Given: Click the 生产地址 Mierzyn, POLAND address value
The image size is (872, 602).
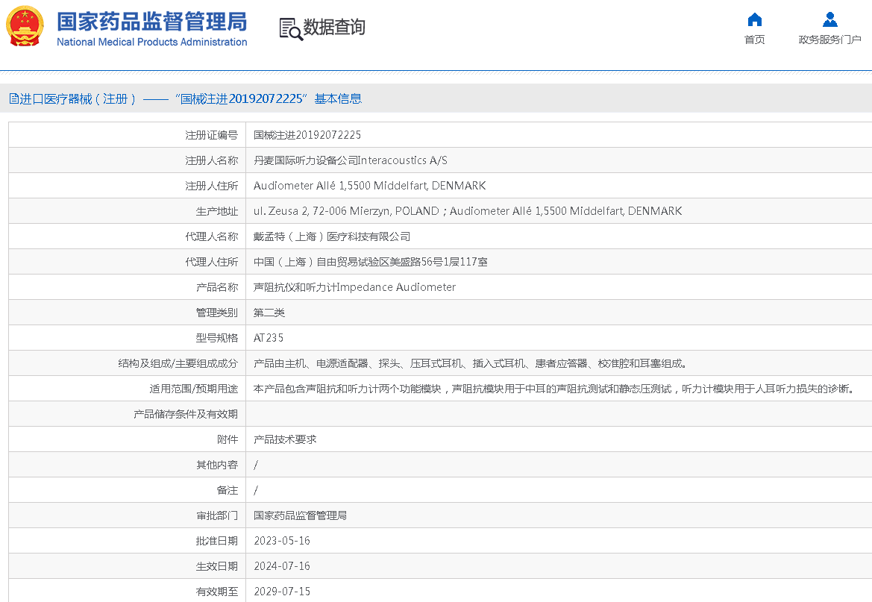Looking at the screenshot, I should click(x=346, y=211).
